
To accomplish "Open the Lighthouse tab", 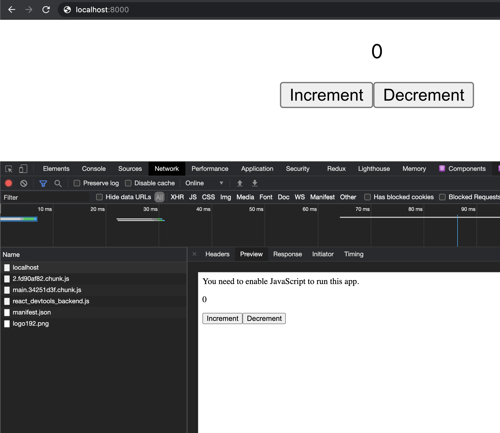I will coord(374,169).
